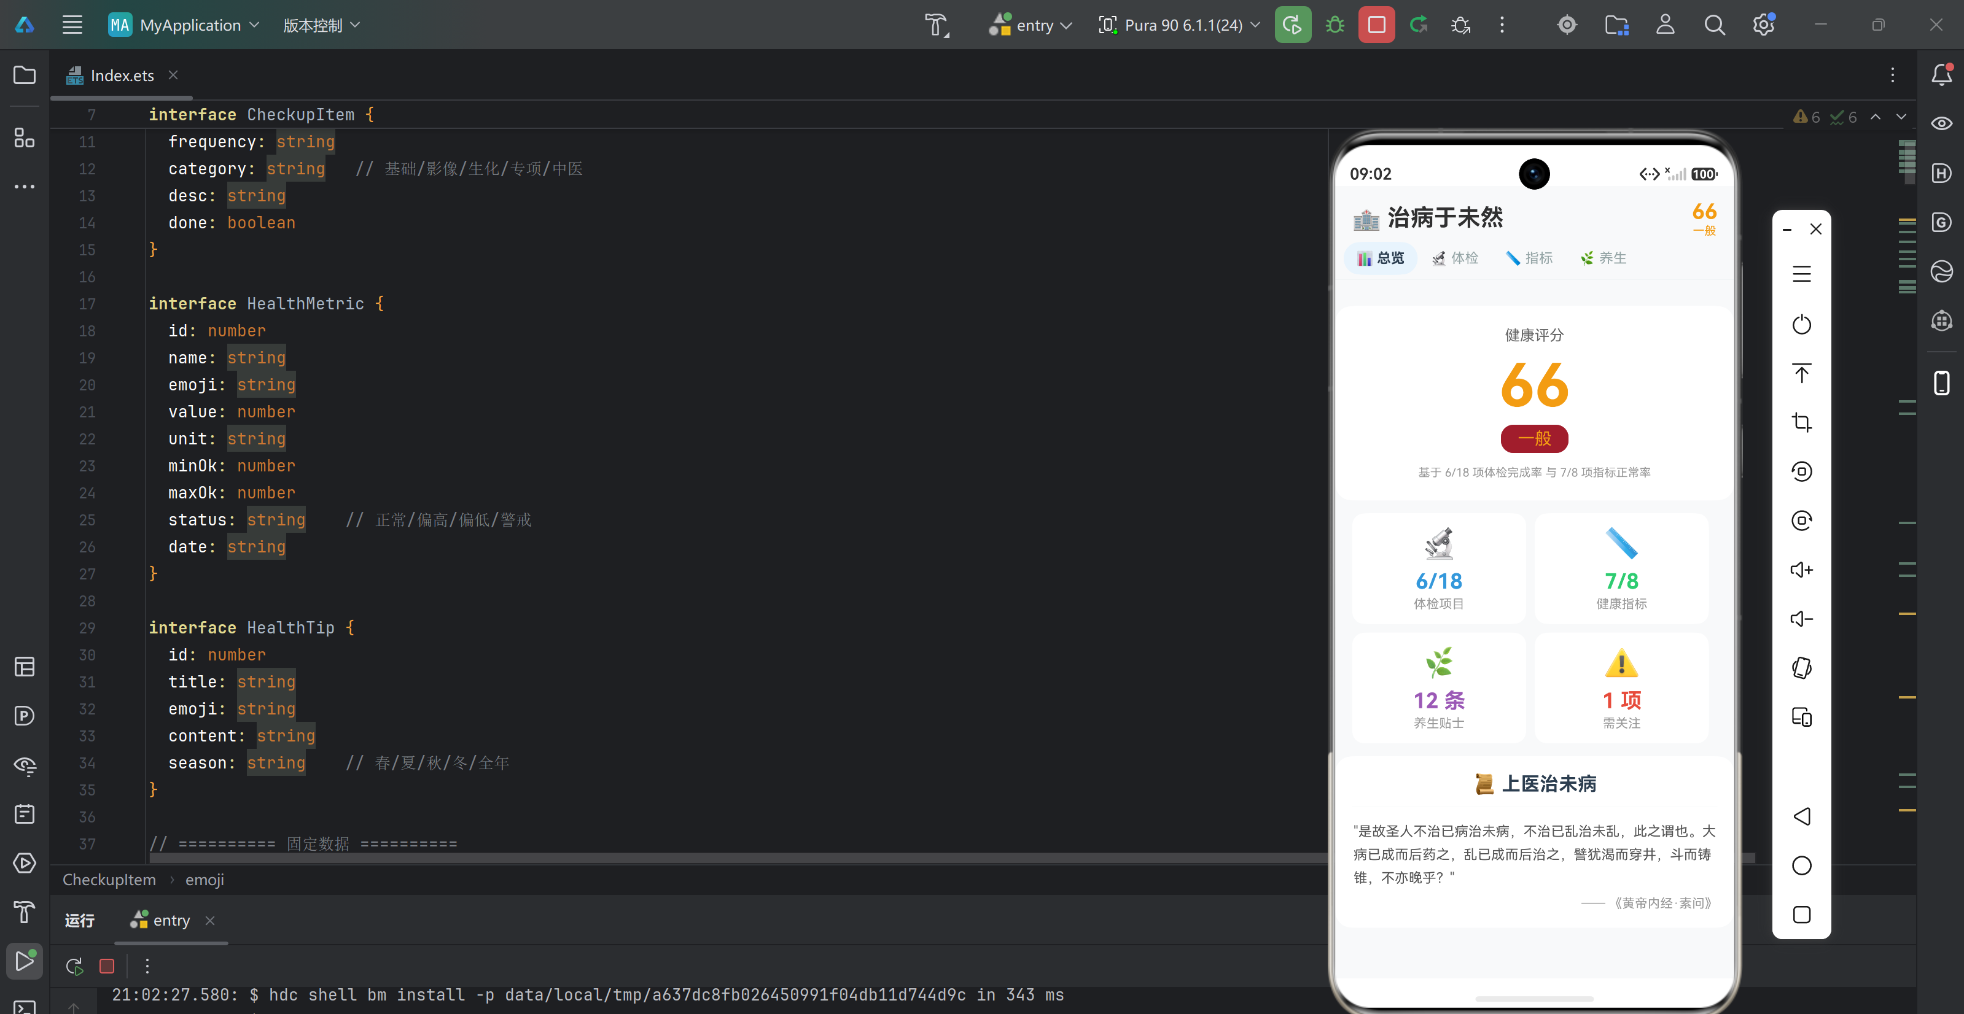Switch to 养生 tab in emulator app
1964x1014 pixels.
click(1603, 258)
